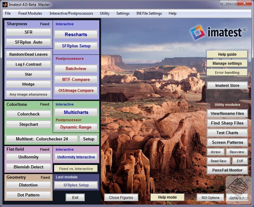The image size is (254, 207).
Task: Launch Dynamic Range postprocessor
Action: [76, 127]
